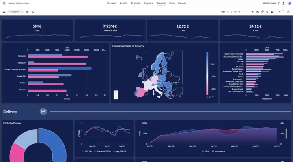Open the filter funnel icon
The image size is (293, 162).
pos(280,12)
